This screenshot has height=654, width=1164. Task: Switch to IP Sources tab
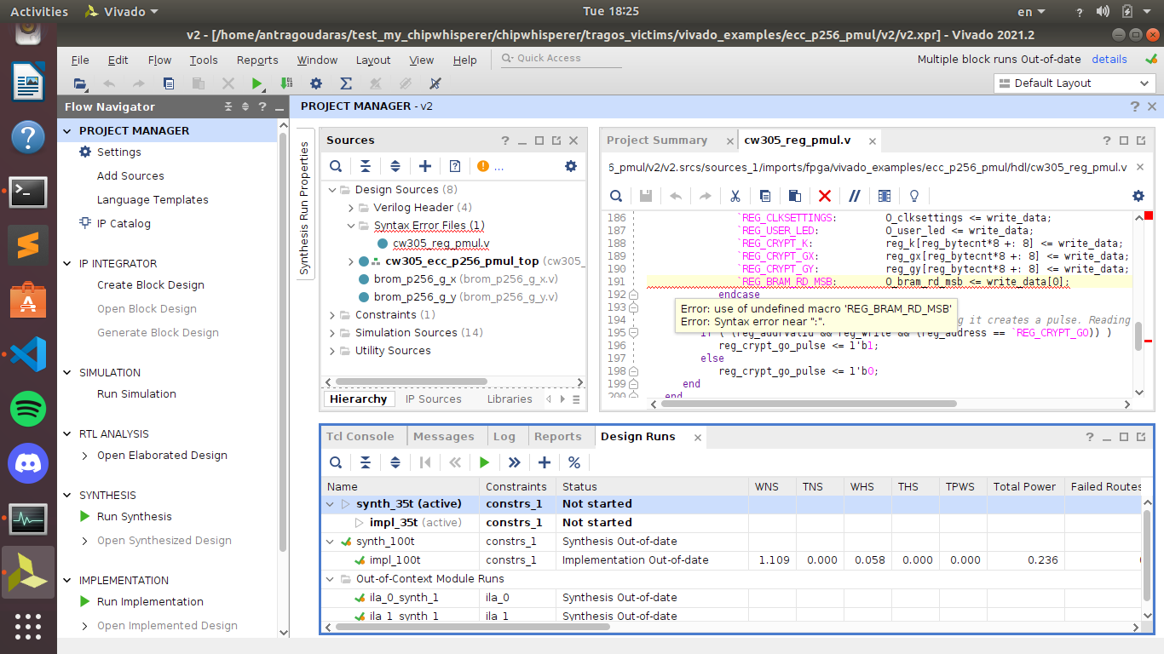point(434,399)
